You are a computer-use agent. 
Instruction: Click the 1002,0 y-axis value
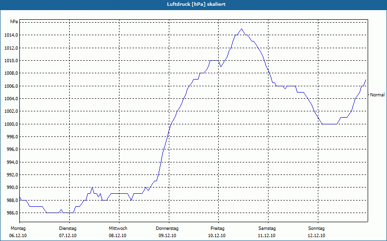(x=11, y=111)
